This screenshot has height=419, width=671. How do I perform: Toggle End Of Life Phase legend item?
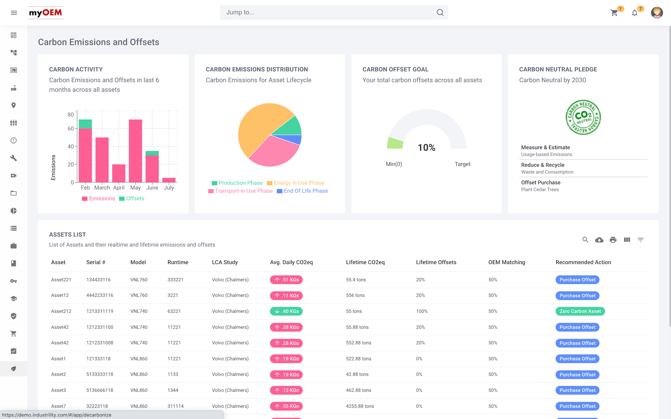(x=302, y=191)
